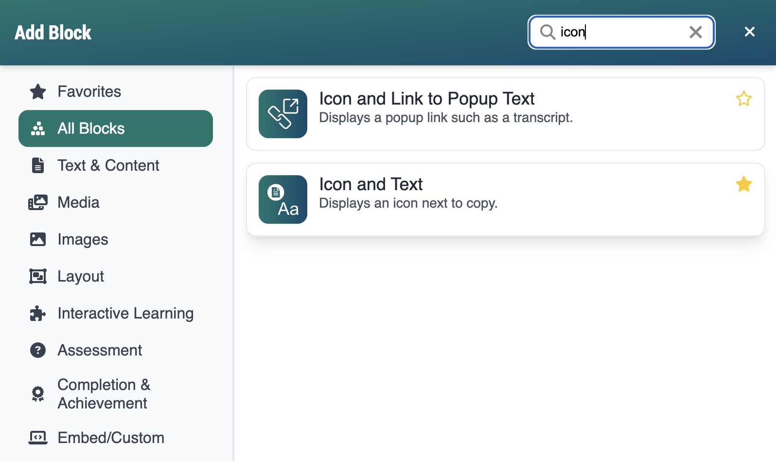
Task: Favorite the Icon and Link to Popup Text block
Action: pos(744,99)
